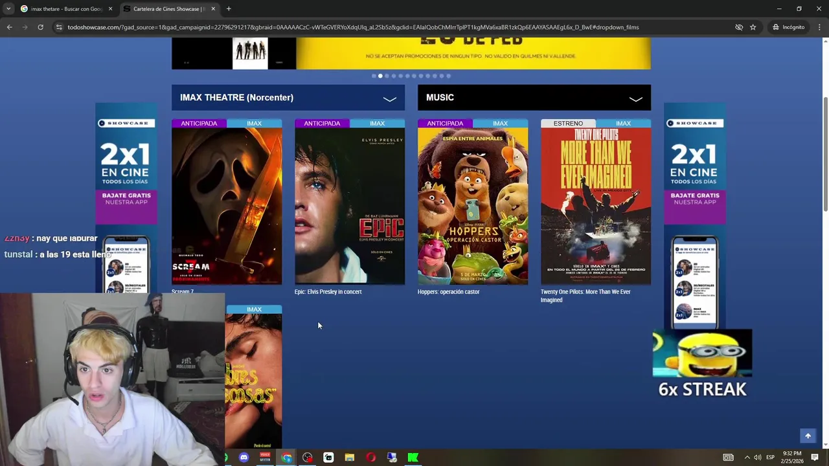Click the scroll-to-top arrow button
This screenshot has height=466, width=829.
pos(808,436)
